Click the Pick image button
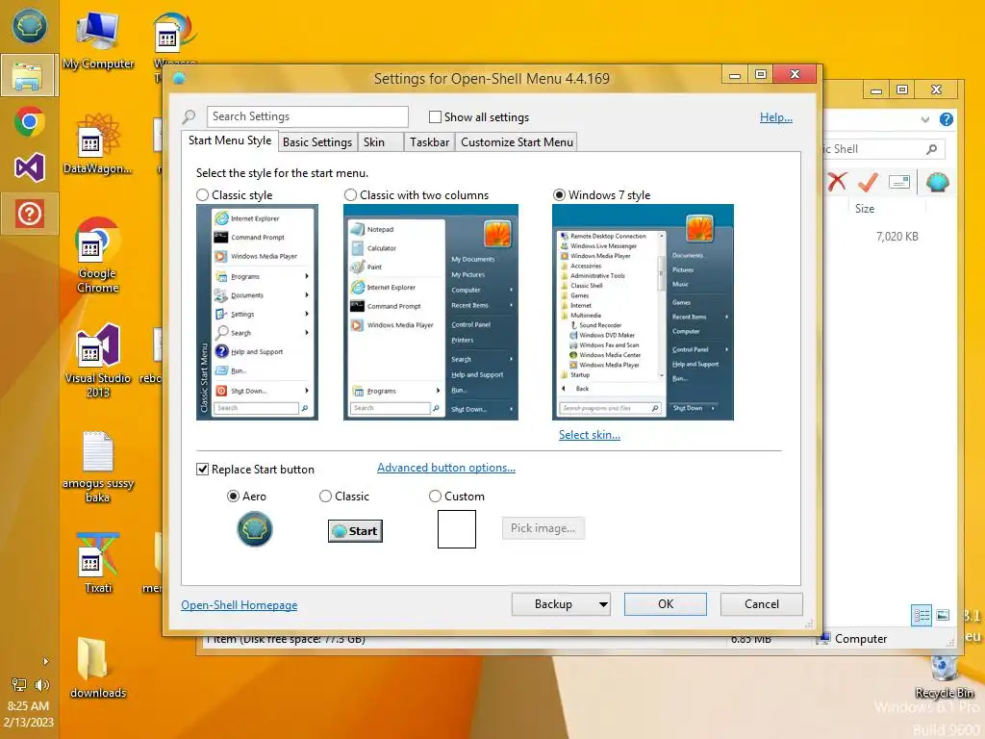The width and height of the screenshot is (985, 739). click(543, 528)
